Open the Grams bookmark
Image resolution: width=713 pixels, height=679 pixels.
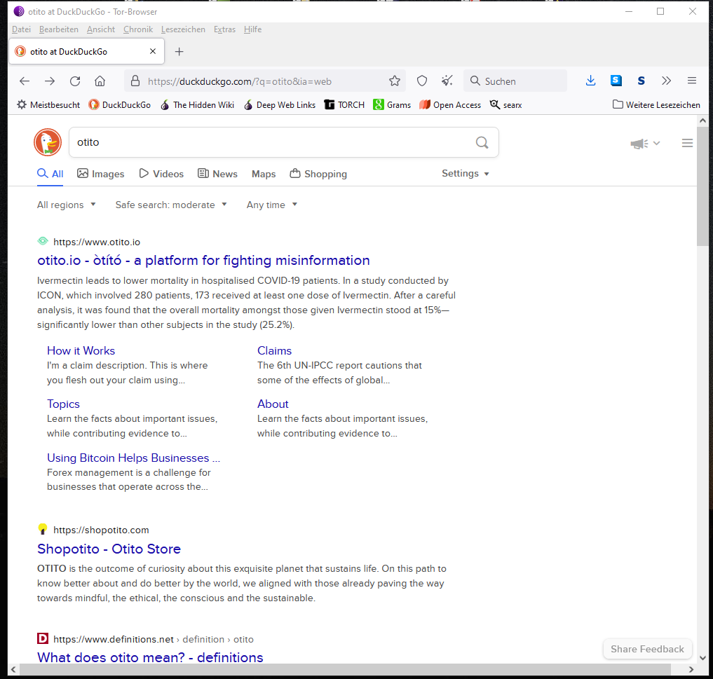pyautogui.click(x=392, y=105)
